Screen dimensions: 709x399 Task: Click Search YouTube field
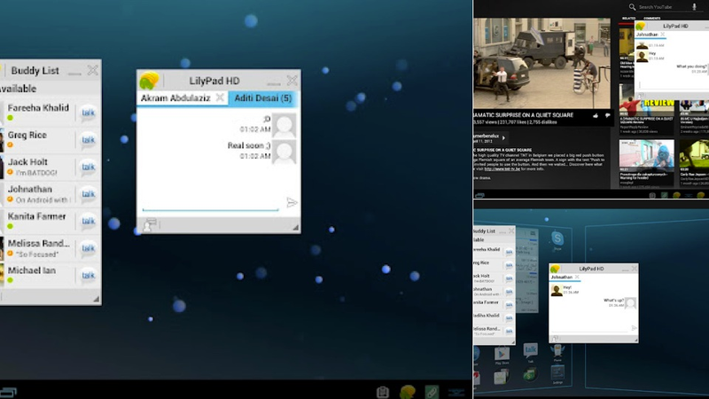coord(662,7)
